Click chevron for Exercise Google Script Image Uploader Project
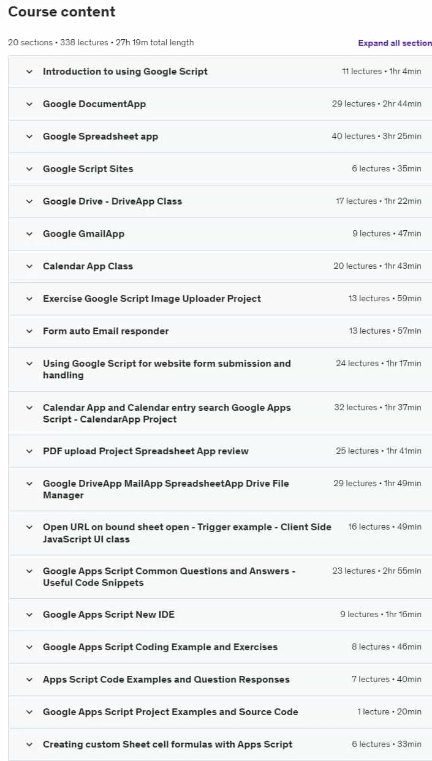Screen dimensions: 432x761 (x=29, y=299)
